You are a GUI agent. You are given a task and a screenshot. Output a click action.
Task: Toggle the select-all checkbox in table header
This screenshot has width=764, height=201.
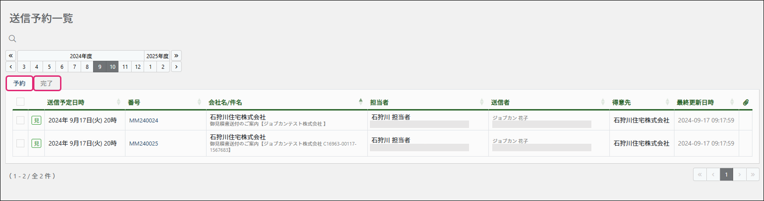tap(20, 102)
